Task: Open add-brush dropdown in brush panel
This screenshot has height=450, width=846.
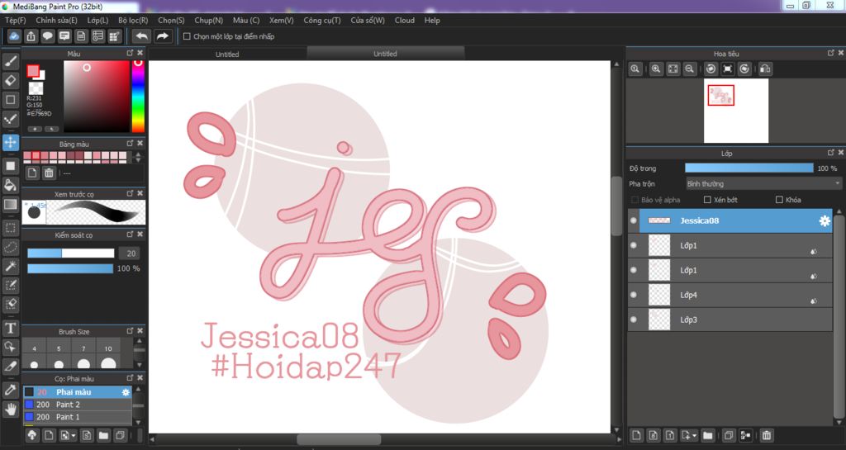Action: (x=74, y=435)
